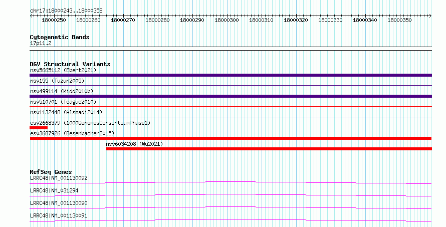Click the thick purple bar under nsv5665112

click(x=231, y=75)
